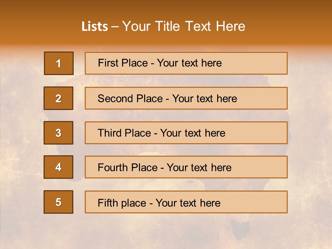Click empty right end of Third Place box
The width and height of the screenshot is (332, 249).
click(263, 133)
